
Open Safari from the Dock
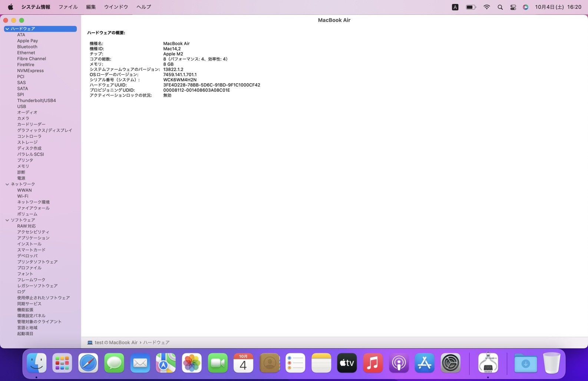click(88, 363)
